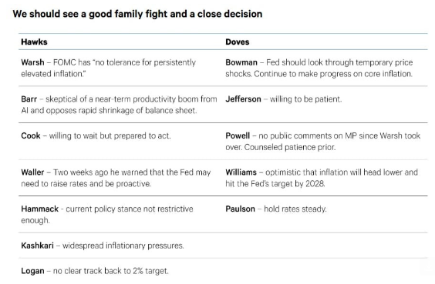
Task: Click text 'shocks. Continue to make progress'
Action: [285, 74]
